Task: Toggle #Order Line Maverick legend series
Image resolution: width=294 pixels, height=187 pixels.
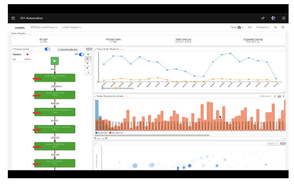Action: (124, 88)
